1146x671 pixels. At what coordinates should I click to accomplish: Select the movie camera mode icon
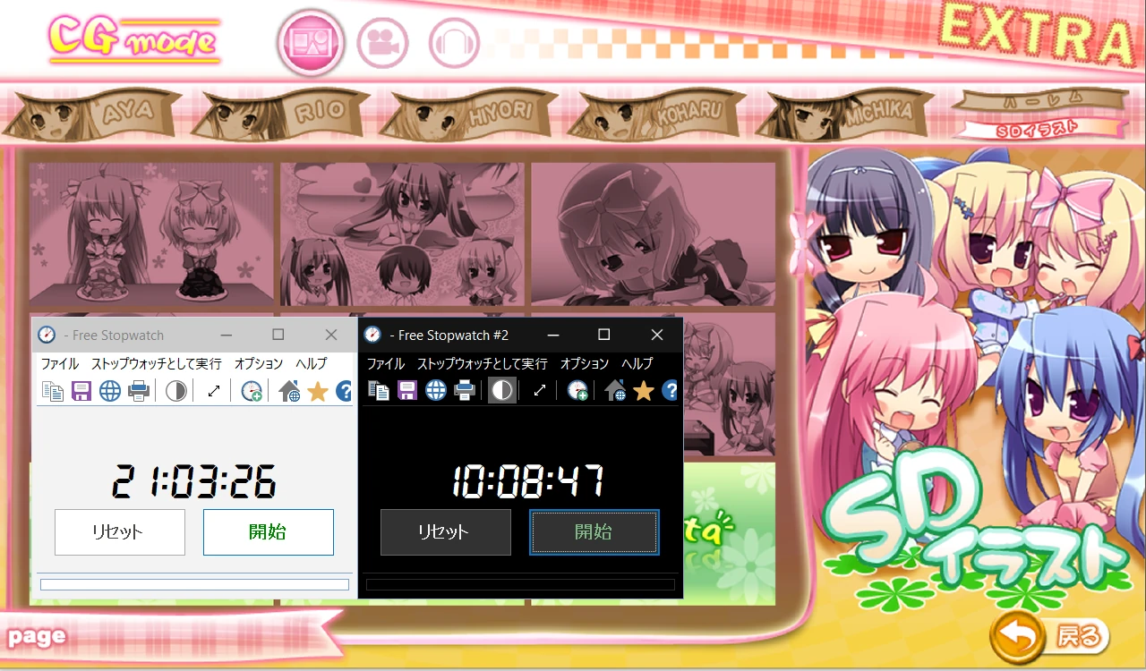tap(383, 42)
